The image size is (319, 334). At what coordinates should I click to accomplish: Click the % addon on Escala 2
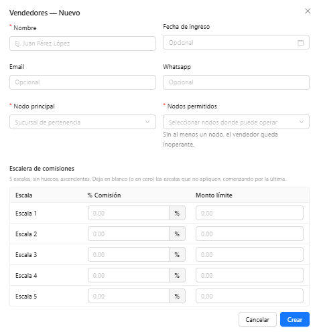click(x=177, y=234)
